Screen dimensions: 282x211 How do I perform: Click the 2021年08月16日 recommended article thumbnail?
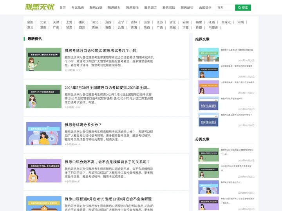click(x=209, y=120)
